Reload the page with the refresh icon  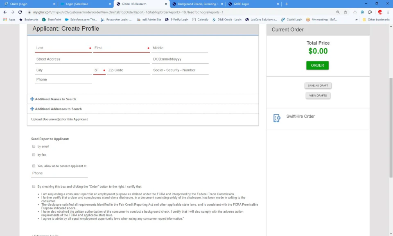pyautogui.click(x=20, y=12)
